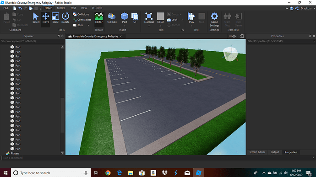
Task: Close the Explorer panel
Action: tap(62, 36)
